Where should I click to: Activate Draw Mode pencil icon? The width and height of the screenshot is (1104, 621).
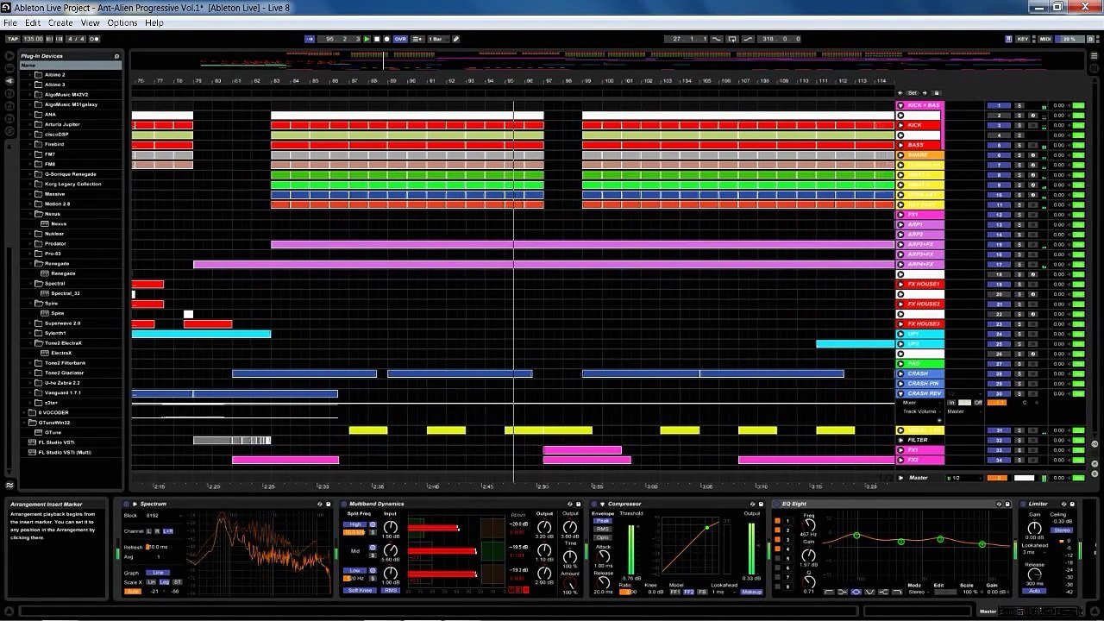click(x=456, y=39)
